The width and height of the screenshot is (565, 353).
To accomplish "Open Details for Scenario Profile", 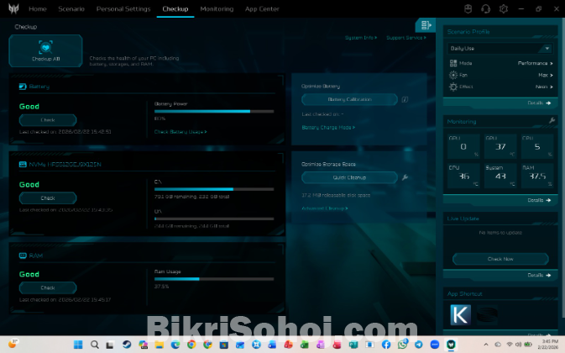I will [539, 103].
